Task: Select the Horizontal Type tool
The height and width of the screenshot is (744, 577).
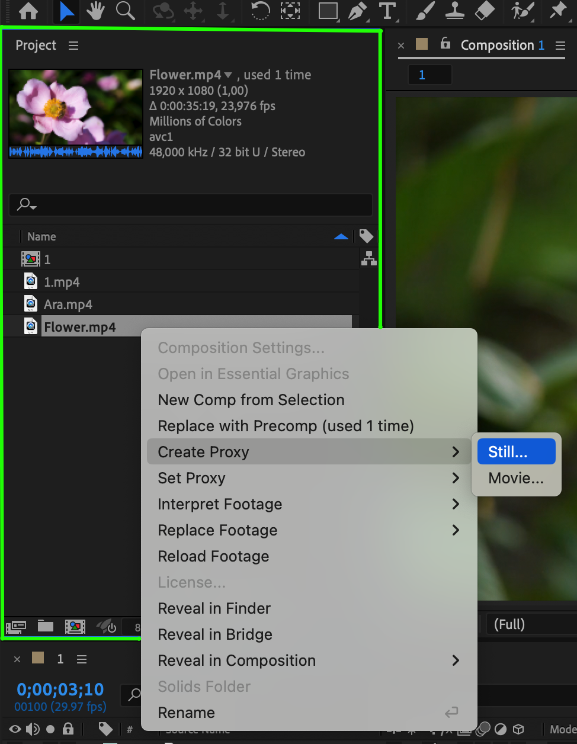Action: (387, 11)
